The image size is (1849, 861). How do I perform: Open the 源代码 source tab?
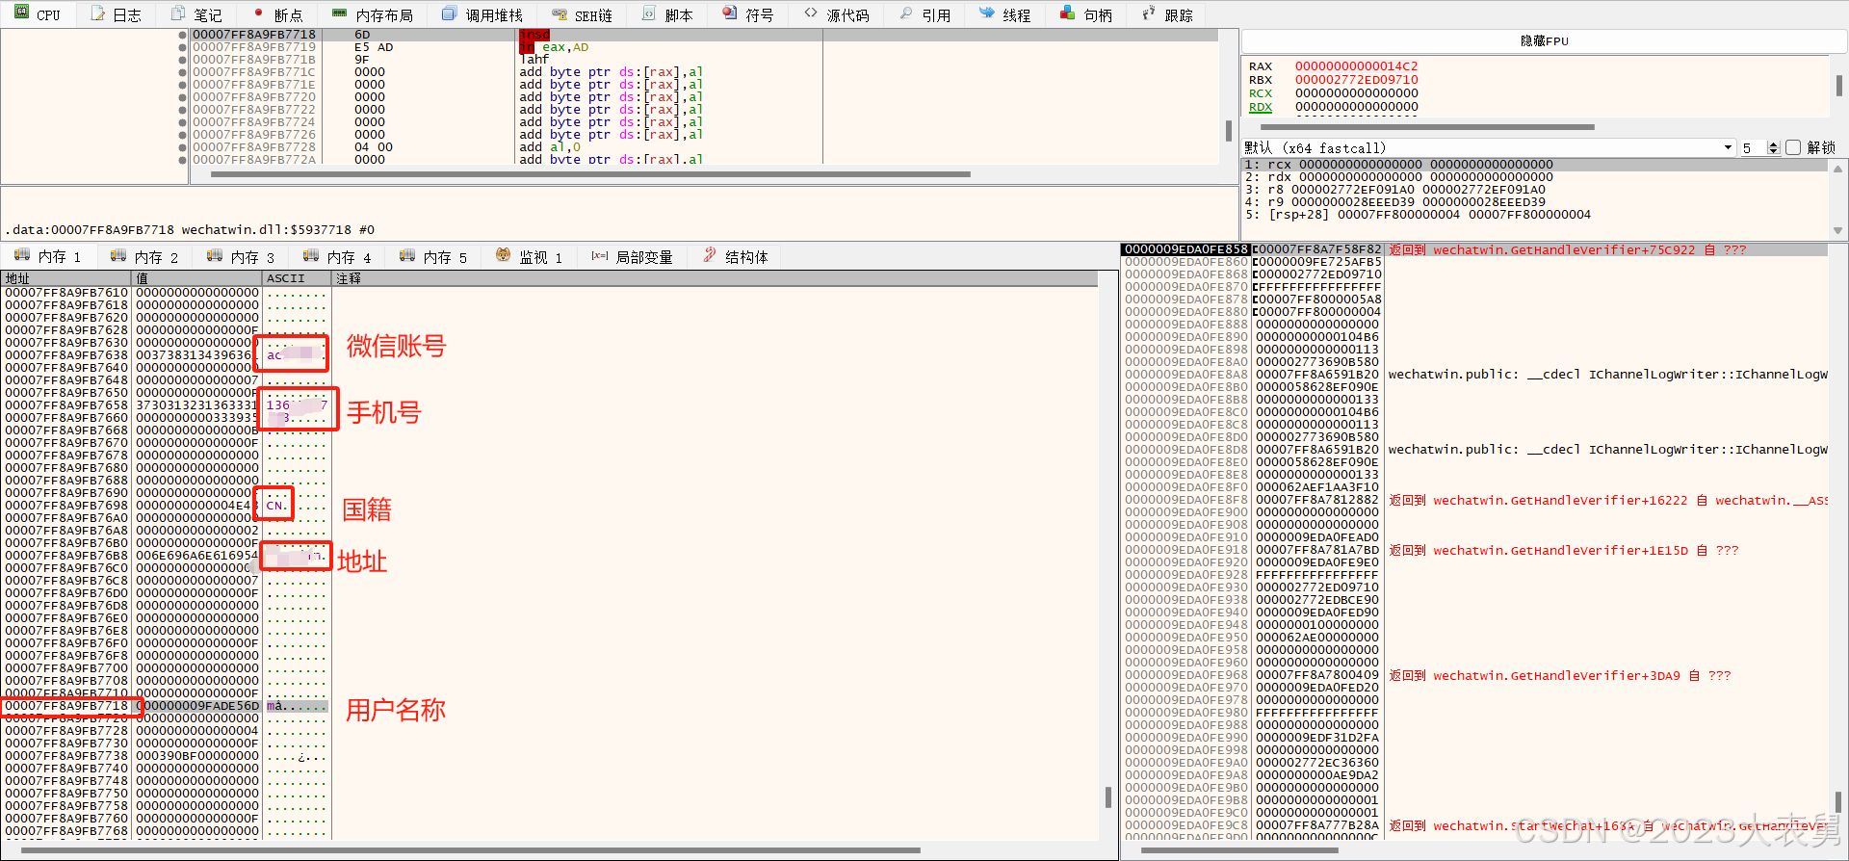pos(836,14)
